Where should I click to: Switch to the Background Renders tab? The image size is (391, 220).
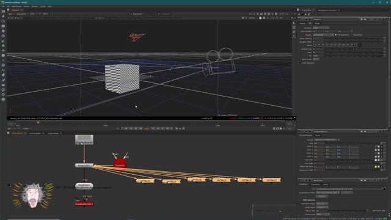(327, 10)
